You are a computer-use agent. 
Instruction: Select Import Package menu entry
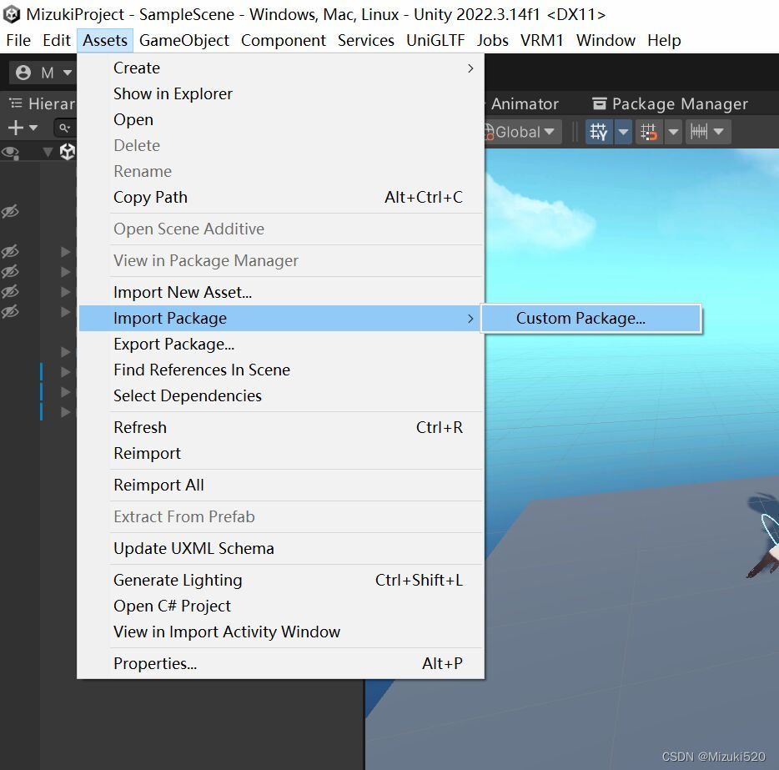pos(281,319)
